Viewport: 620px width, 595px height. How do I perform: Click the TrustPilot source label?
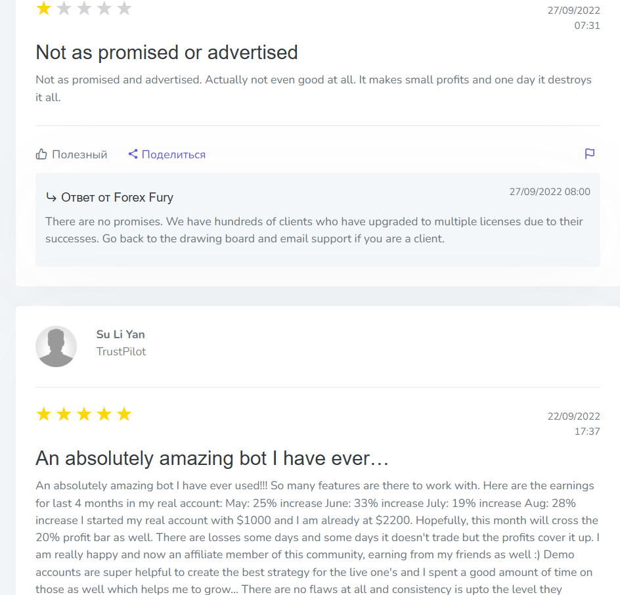point(121,351)
